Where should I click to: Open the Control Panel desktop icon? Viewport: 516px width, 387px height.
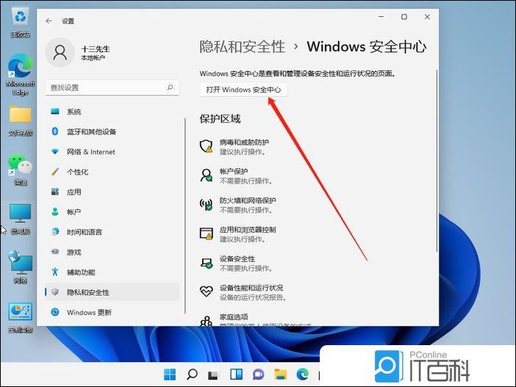[x=21, y=318]
